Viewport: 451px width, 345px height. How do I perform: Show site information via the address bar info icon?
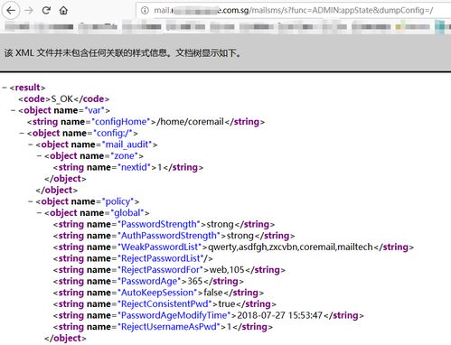[x=145, y=11]
